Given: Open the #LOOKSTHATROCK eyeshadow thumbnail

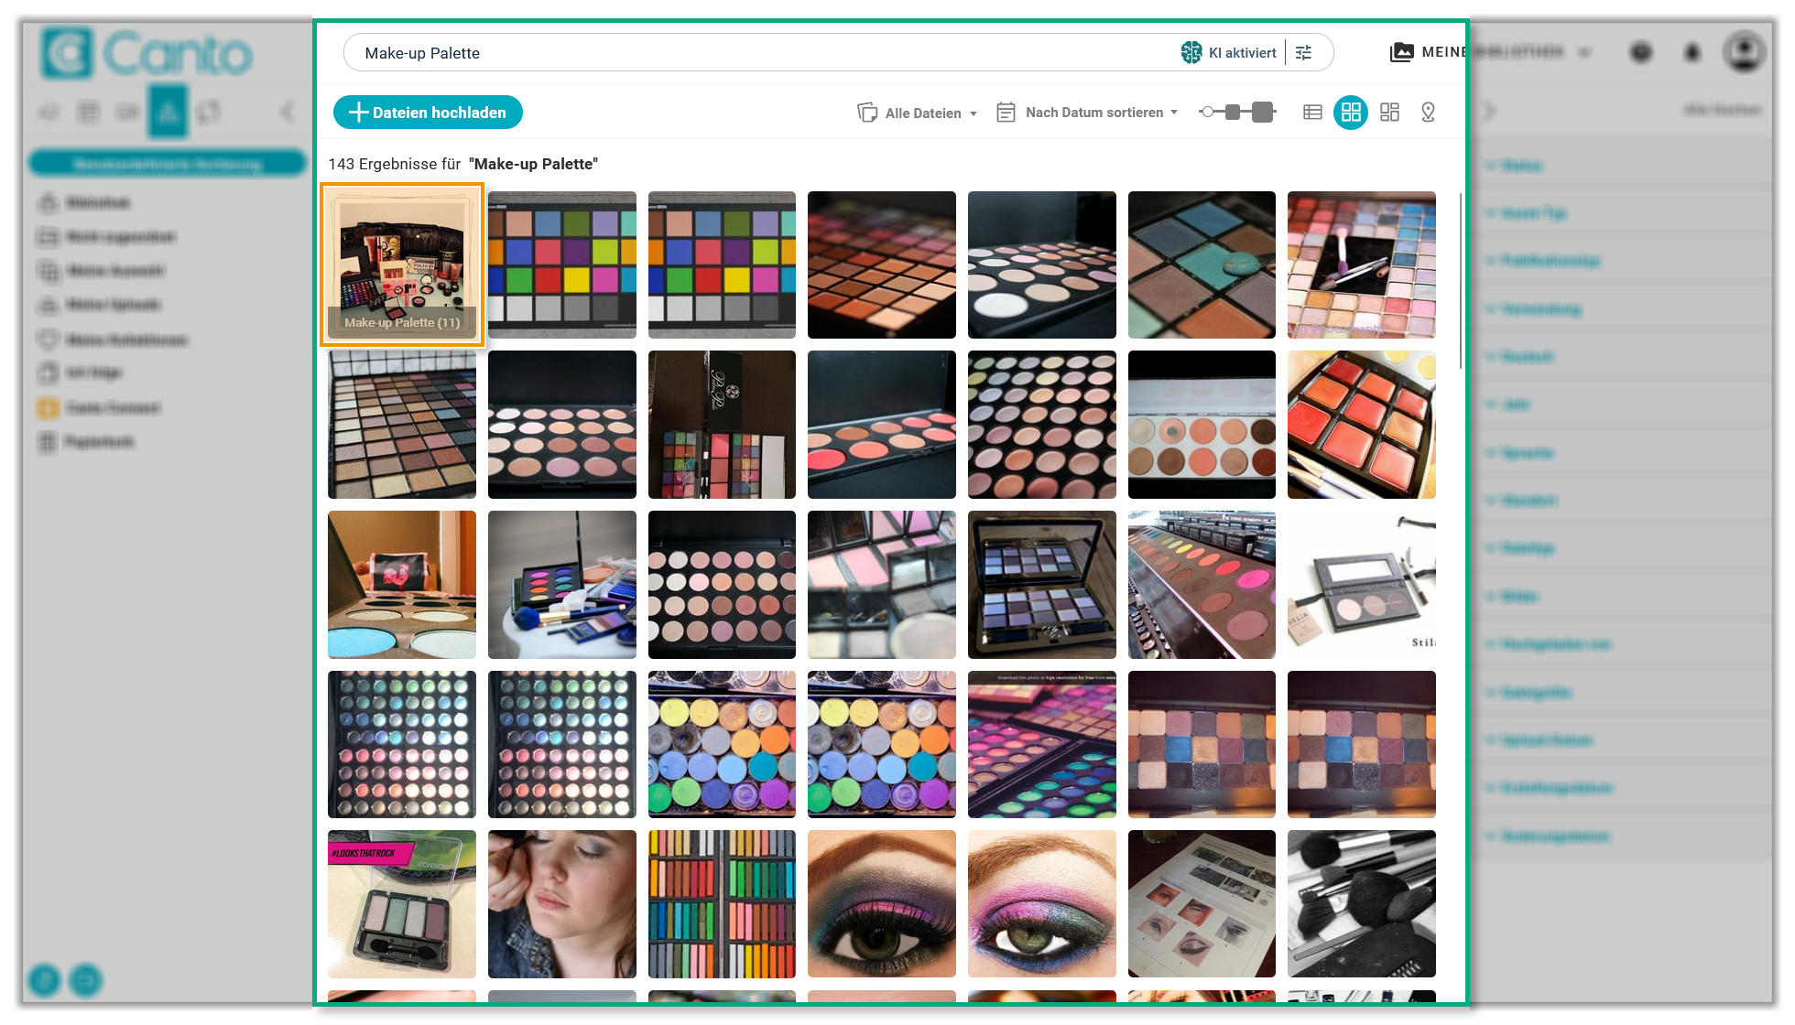Looking at the screenshot, I should tap(402, 903).
